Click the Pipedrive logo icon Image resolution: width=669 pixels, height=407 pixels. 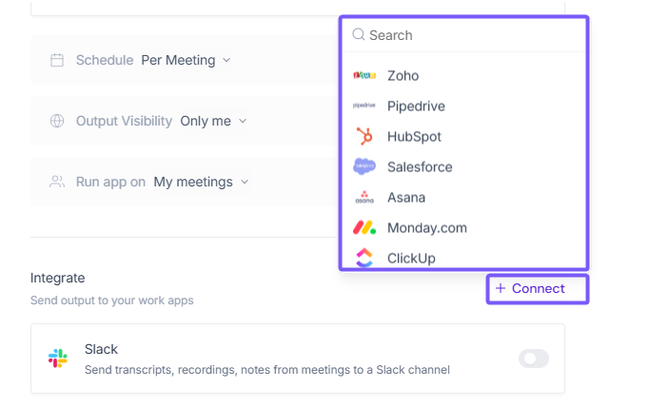click(364, 107)
